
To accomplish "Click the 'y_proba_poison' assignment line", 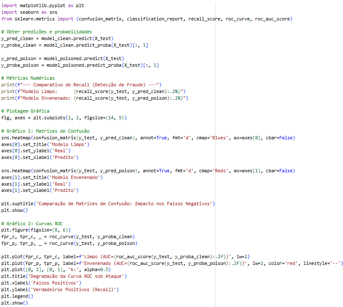I will pos(80,65).
